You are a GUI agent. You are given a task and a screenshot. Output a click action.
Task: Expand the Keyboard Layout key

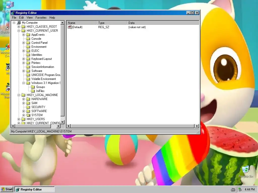point(23,59)
